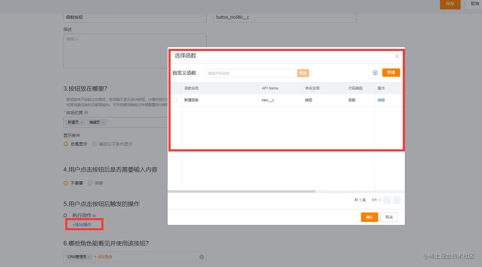Confirm the selection with 确认

pyautogui.click(x=369, y=217)
